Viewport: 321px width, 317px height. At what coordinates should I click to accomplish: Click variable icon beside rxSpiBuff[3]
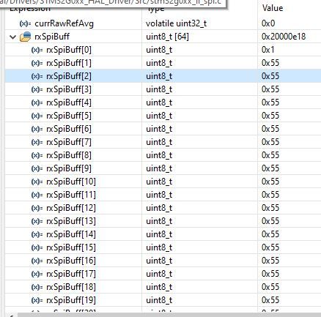tap(37, 89)
